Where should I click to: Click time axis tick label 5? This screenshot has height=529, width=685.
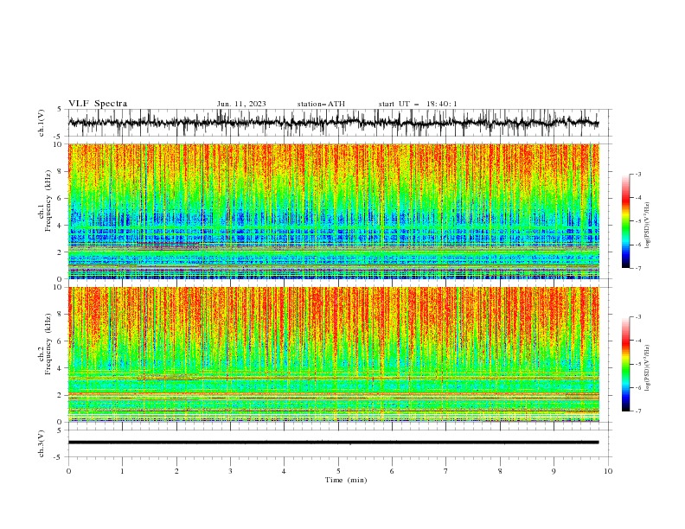[338, 471]
